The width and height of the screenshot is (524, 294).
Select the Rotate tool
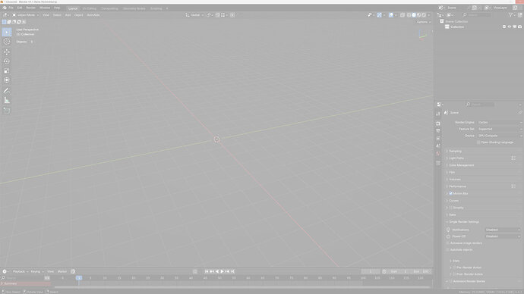coord(7,61)
